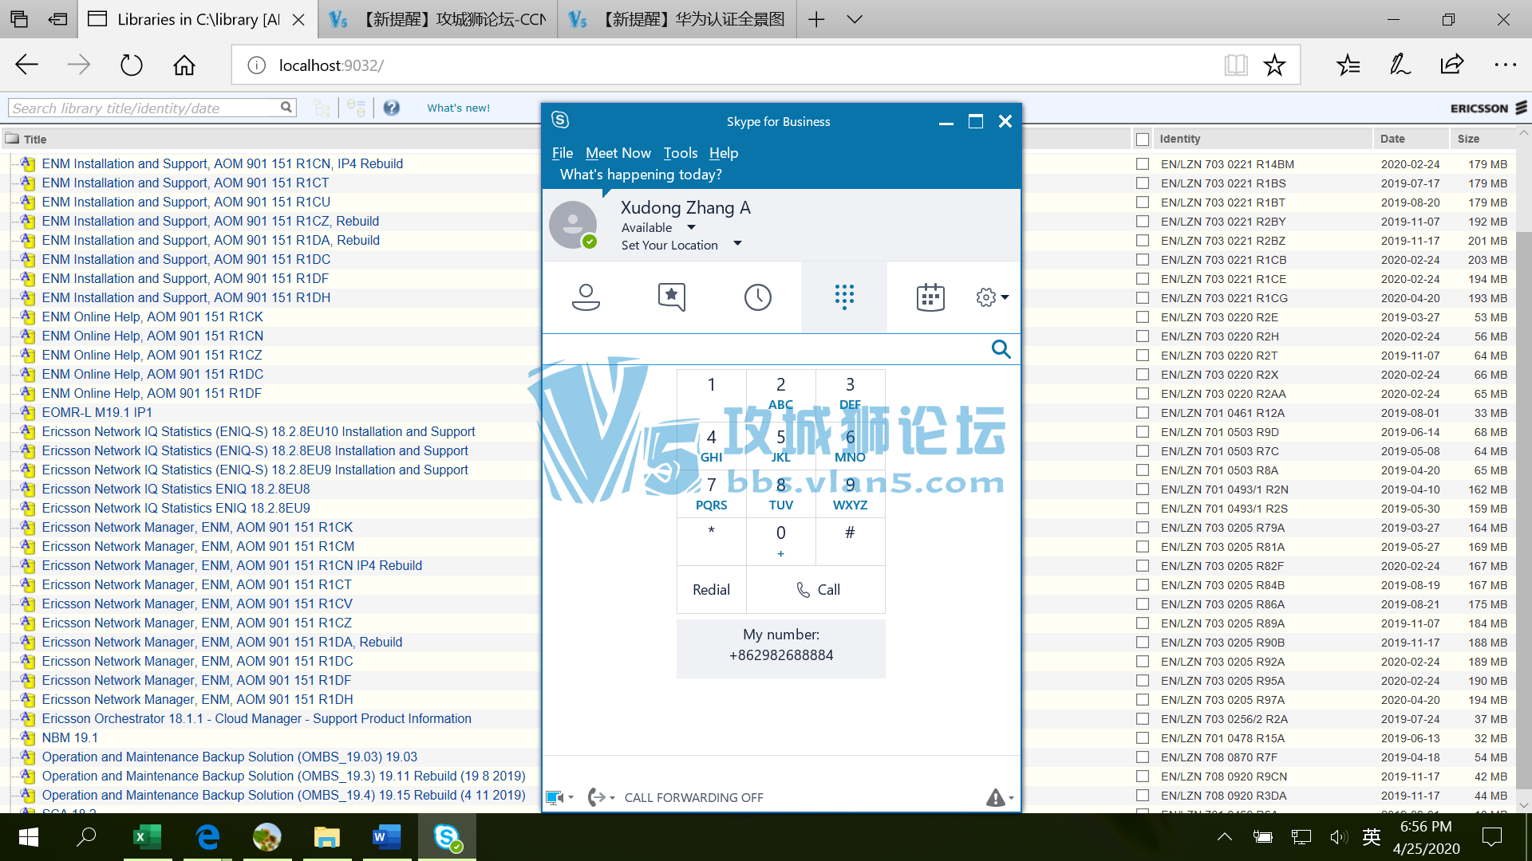Image resolution: width=1532 pixels, height=861 pixels.
Task: Open the File menu in Skype
Action: 562,153
